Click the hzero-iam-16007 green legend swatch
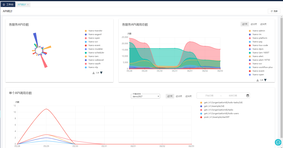Viewport: 283px width, 148px height. pyautogui.click(x=250, y=53)
